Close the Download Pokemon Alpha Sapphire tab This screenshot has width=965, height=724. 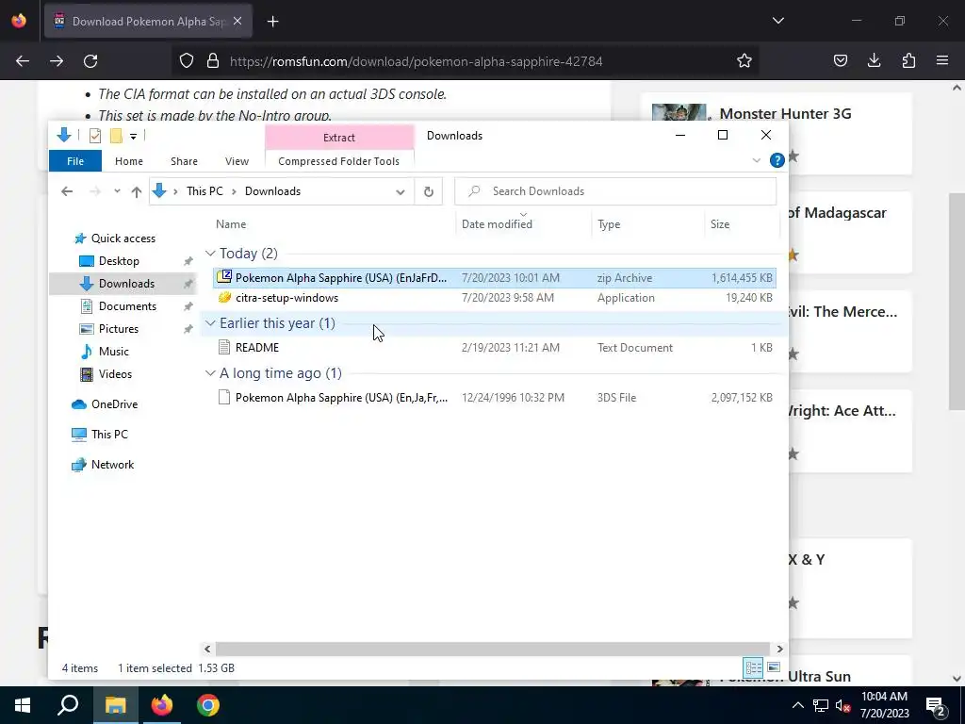[x=237, y=21]
